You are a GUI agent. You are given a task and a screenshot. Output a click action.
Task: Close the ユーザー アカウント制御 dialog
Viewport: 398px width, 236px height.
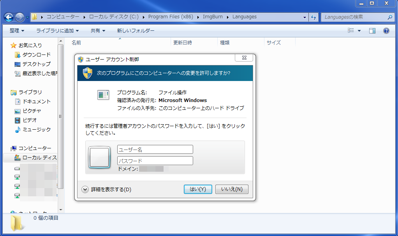coord(244,58)
